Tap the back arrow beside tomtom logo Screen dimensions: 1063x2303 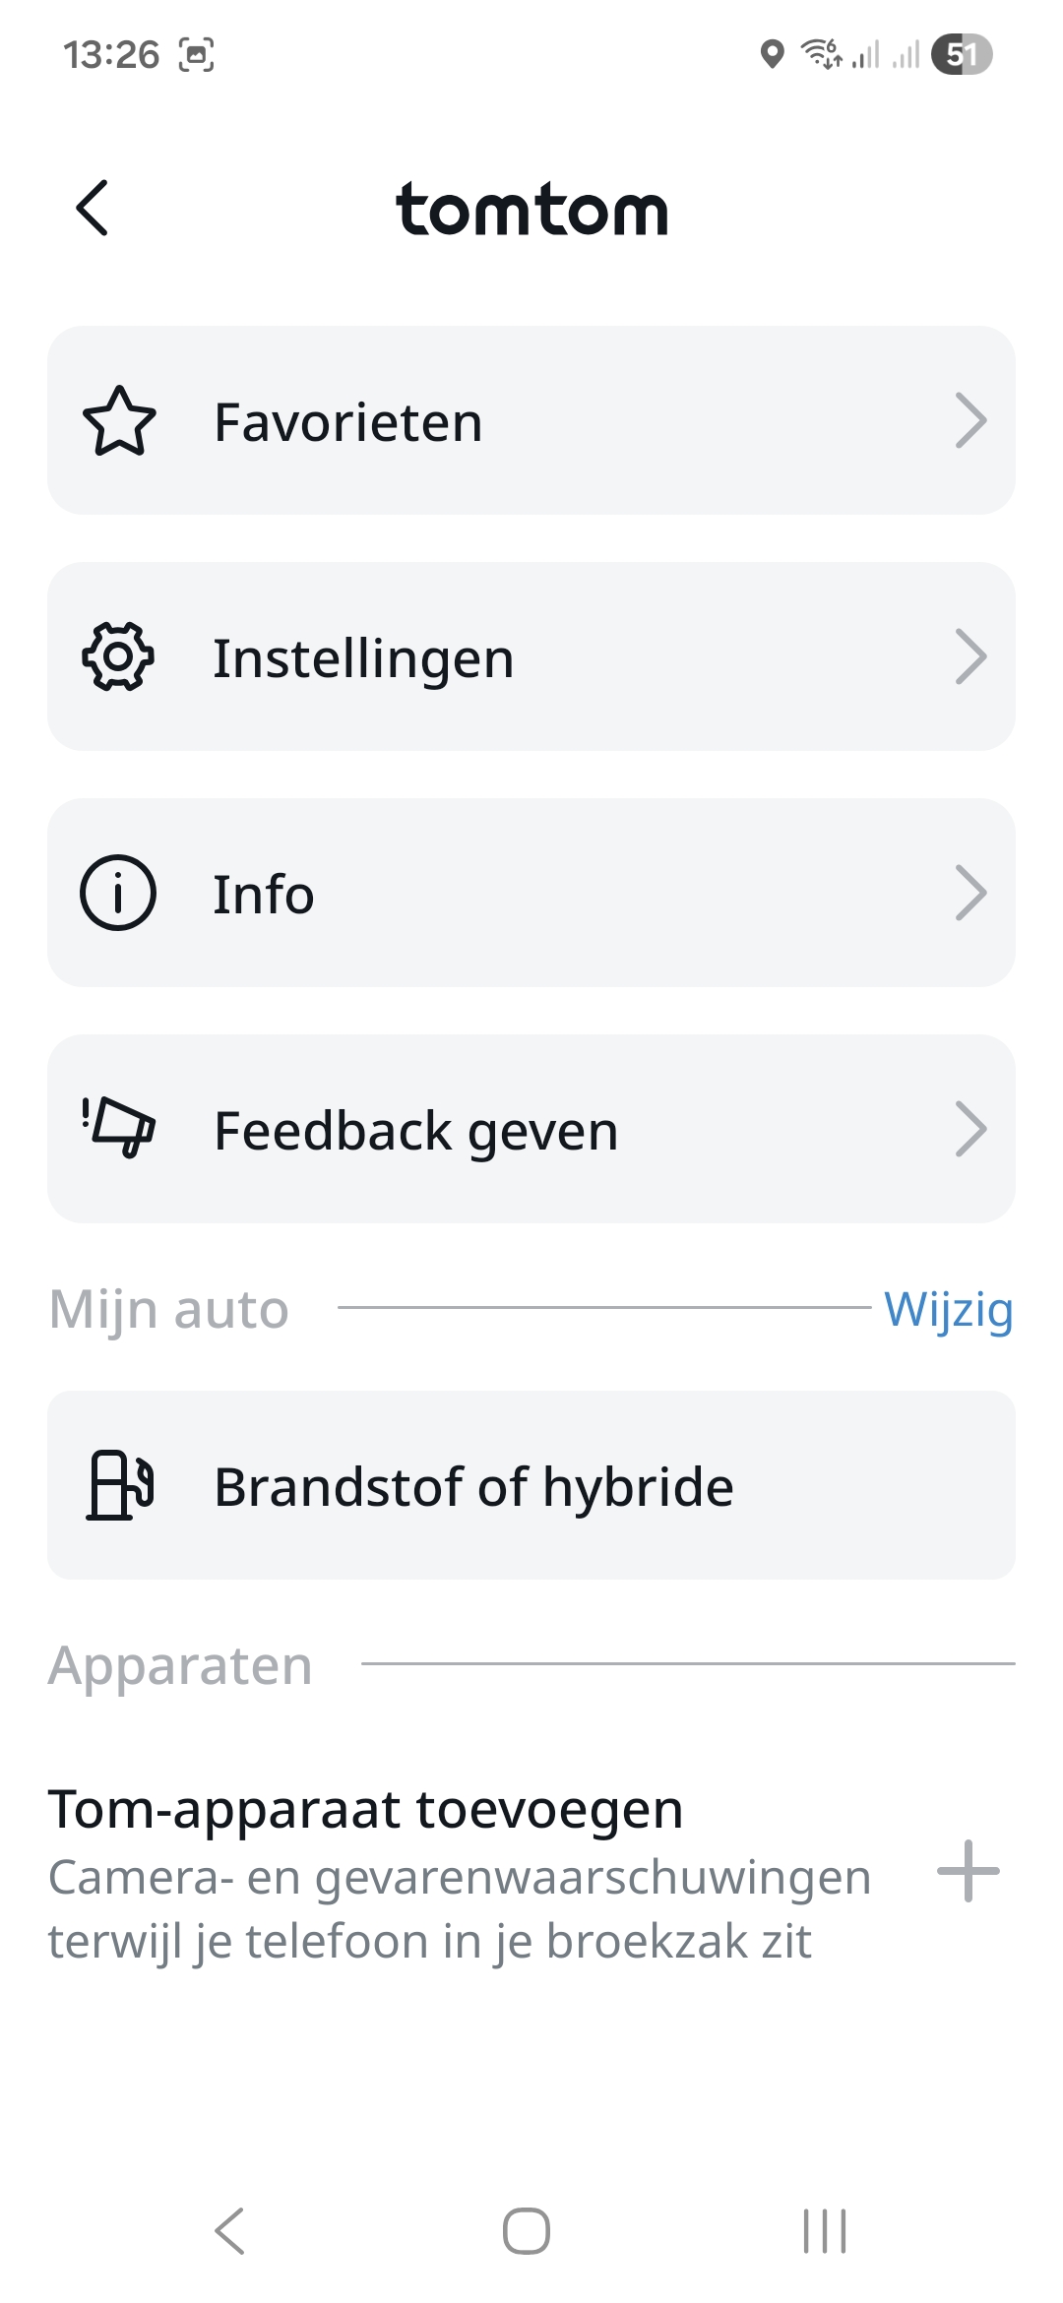(x=92, y=208)
